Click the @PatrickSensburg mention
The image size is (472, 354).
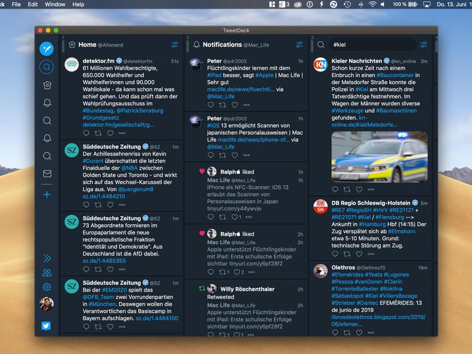[x=140, y=111]
